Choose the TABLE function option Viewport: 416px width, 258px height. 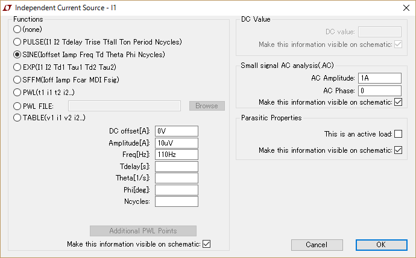coord(17,118)
